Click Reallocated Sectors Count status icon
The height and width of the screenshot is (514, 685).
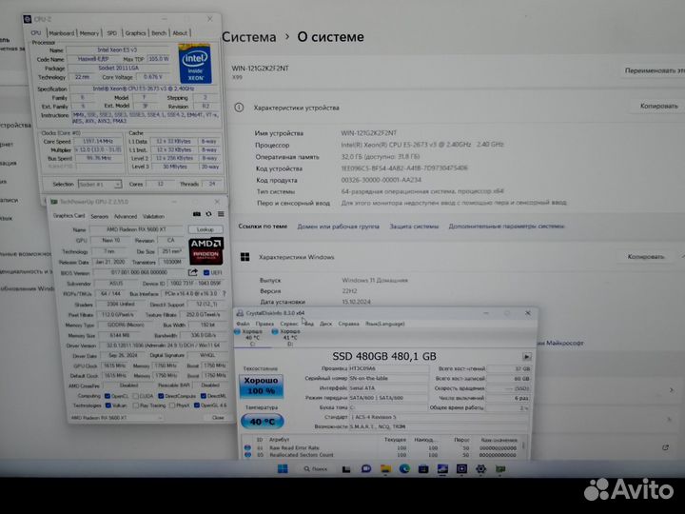pyautogui.click(x=247, y=455)
